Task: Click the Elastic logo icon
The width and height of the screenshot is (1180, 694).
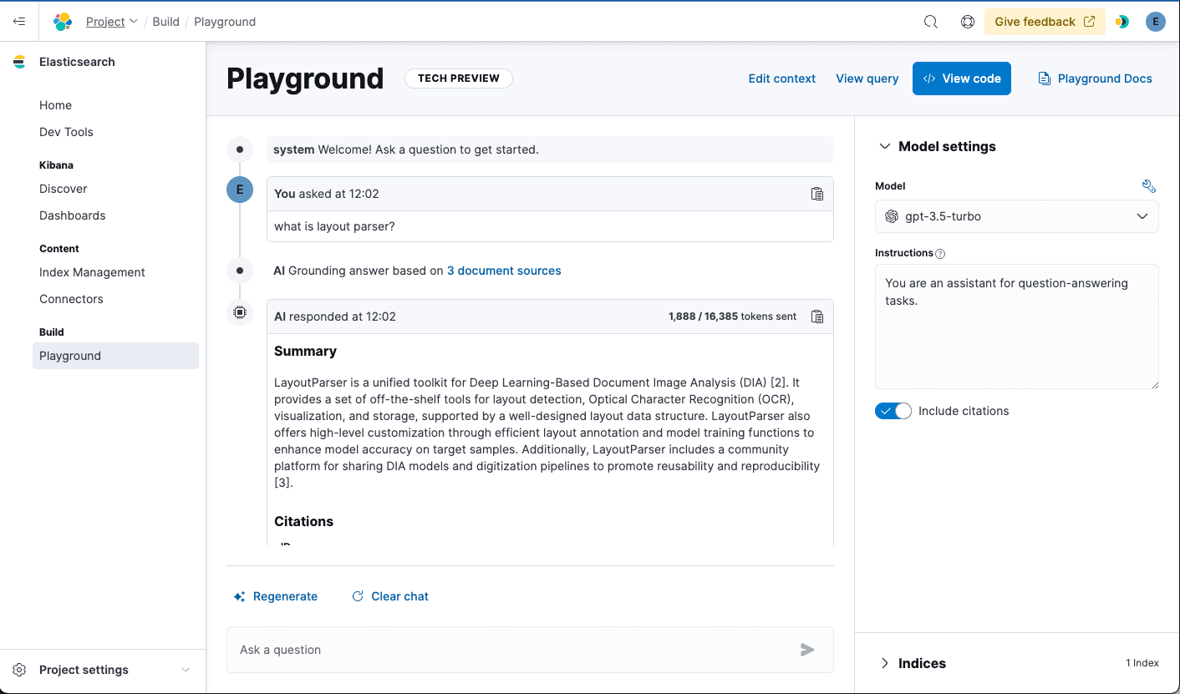Action: (x=63, y=22)
